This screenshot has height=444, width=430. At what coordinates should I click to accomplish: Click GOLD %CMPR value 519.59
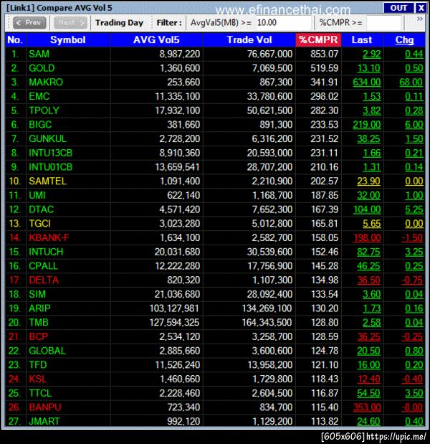pos(324,68)
